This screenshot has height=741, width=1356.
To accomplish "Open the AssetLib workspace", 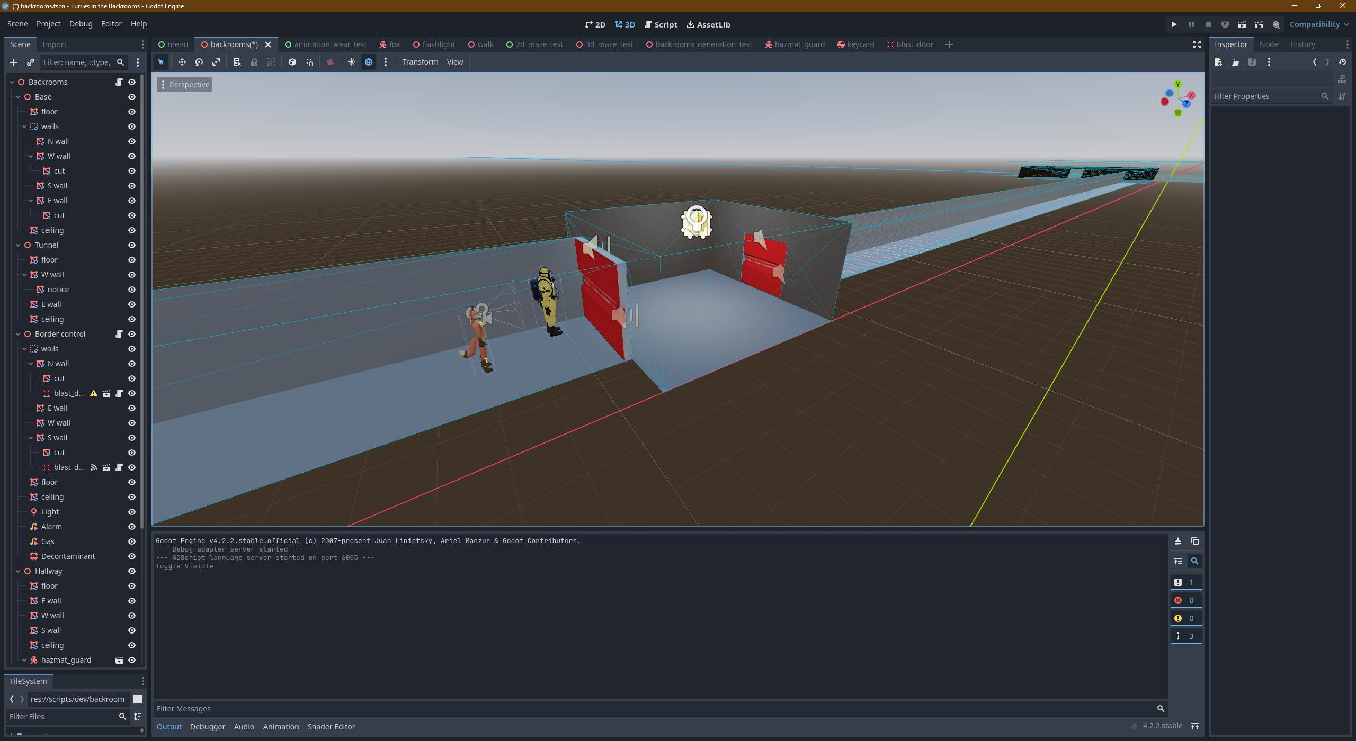I will [708, 24].
